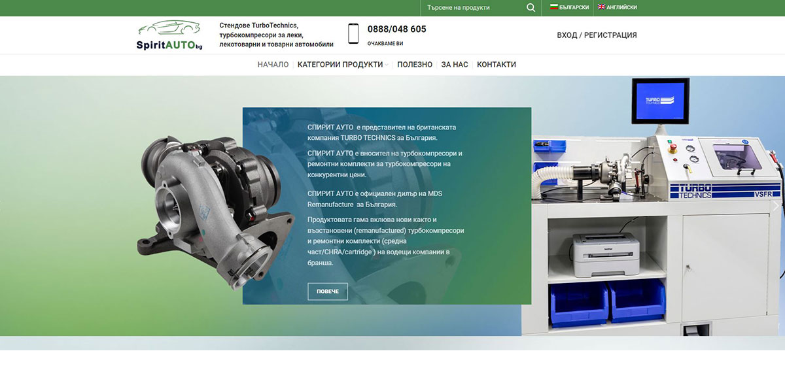Click the mobile phone icon
The image size is (785, 366).
click(353, 34)
